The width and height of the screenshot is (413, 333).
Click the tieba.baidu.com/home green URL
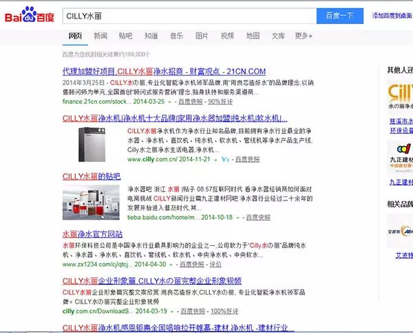click(x=163, y=218)
